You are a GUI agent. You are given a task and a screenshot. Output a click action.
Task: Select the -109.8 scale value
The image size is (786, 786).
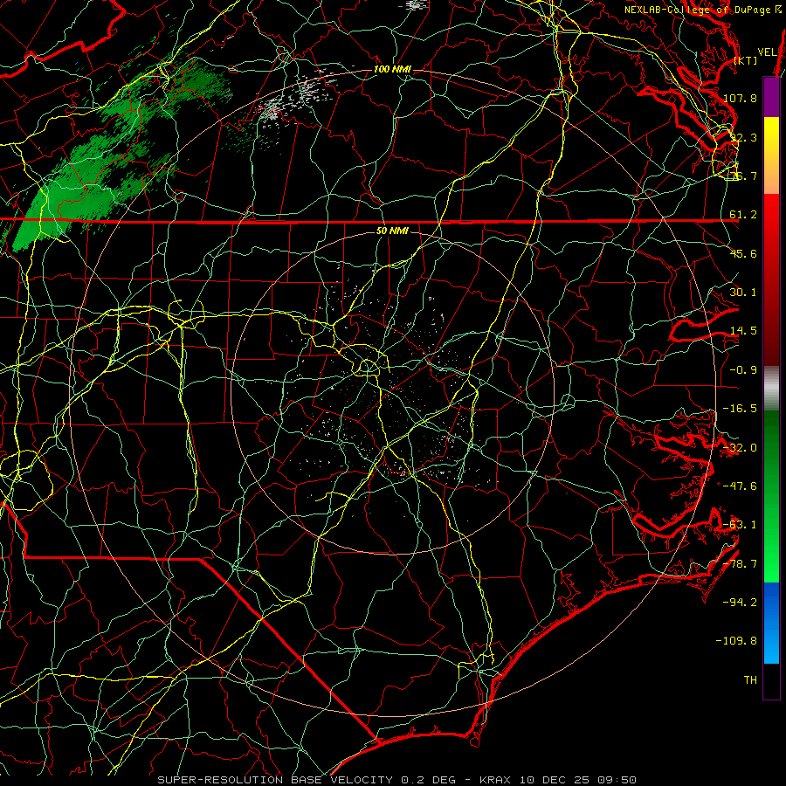737,641
